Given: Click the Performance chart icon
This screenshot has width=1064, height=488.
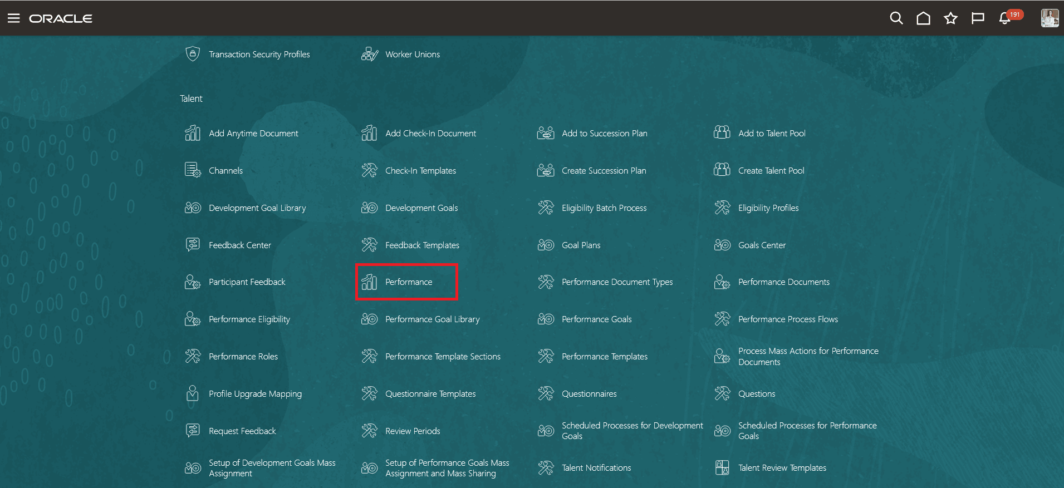Looking at the screenshot, I should (369, 282).
